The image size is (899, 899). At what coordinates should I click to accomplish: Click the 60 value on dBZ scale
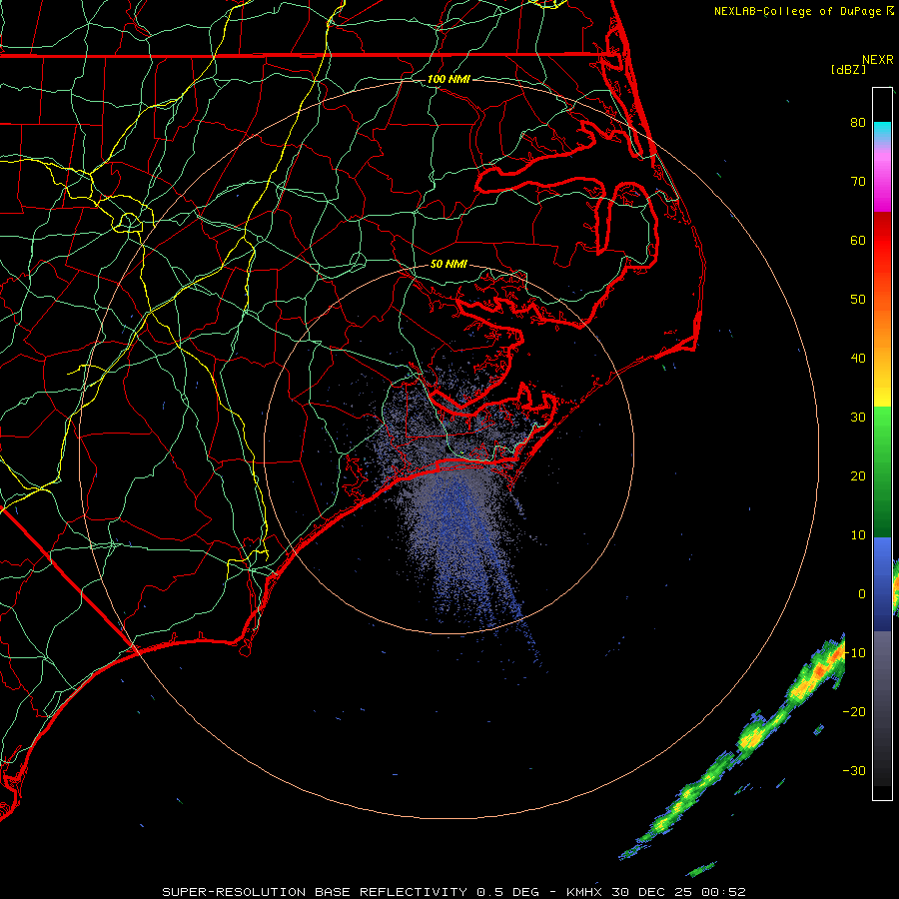(858, 240)
